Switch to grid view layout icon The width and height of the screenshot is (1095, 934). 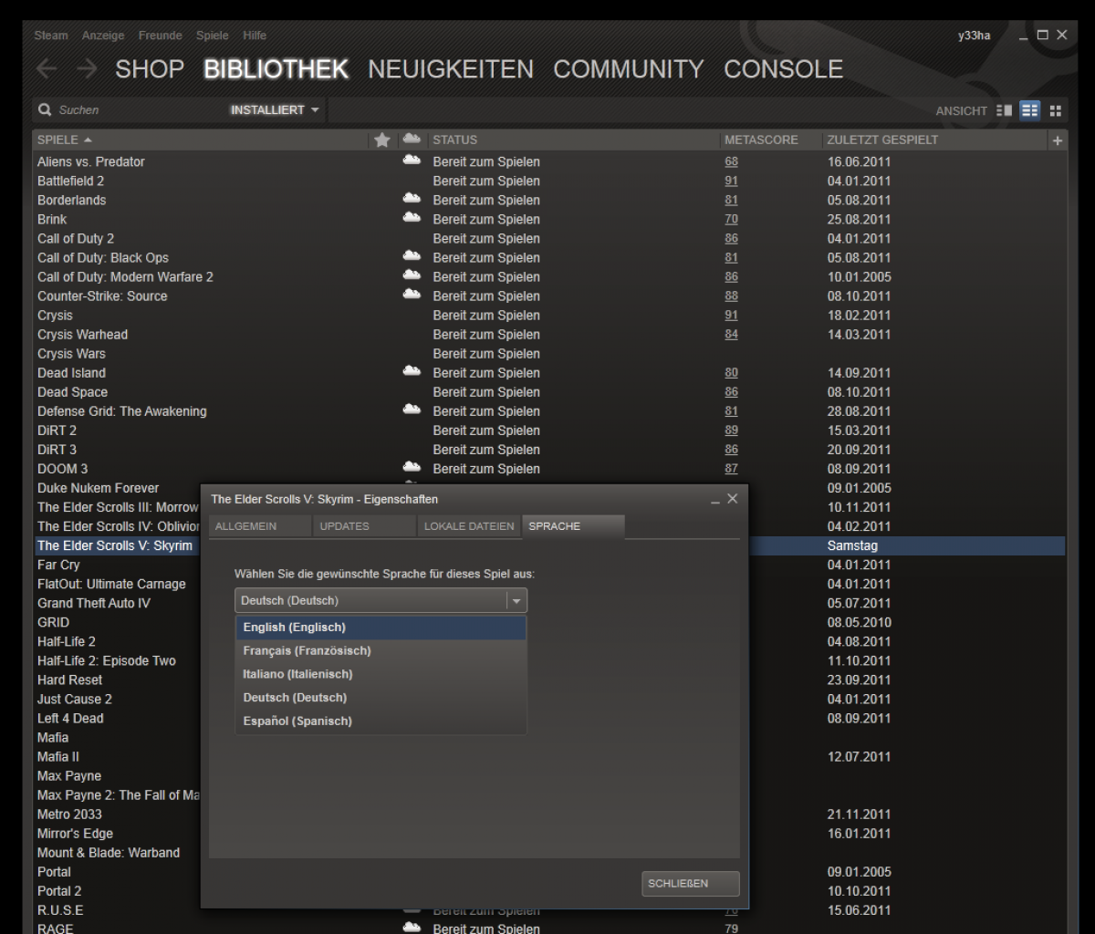1056,110
